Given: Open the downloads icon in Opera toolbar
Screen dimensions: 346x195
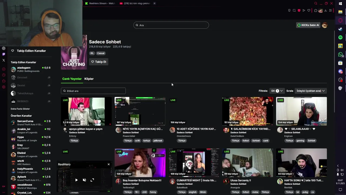Looking at the screenshot, I should [x=325, y=11].
